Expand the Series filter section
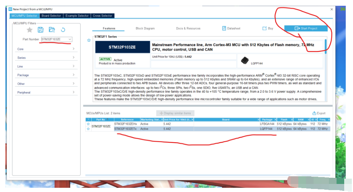 tap(46, 58)
